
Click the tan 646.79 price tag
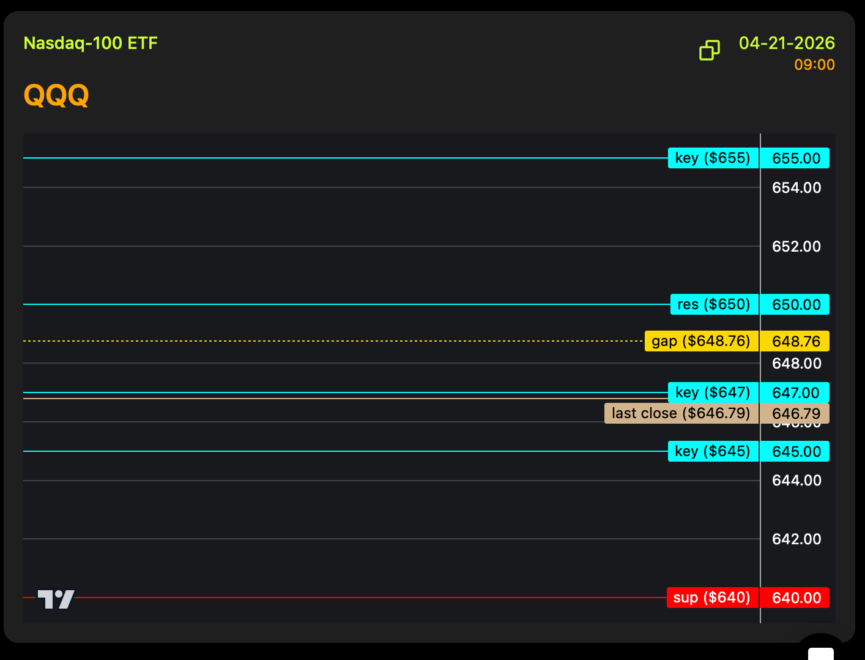pyautogui.click(x=795, y=413)
